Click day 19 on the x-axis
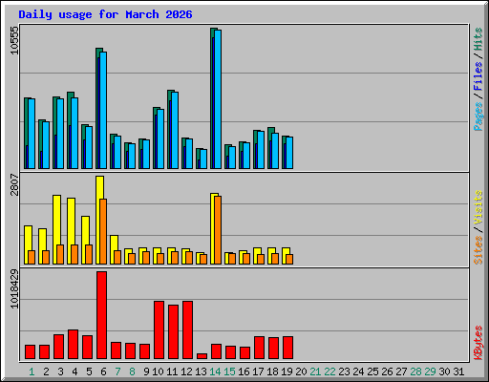Image resolution: width=489 pixels, height=382 pixels. [x=287, y=371]
